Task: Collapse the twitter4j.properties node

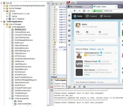Action: click(x=10, y=99)
